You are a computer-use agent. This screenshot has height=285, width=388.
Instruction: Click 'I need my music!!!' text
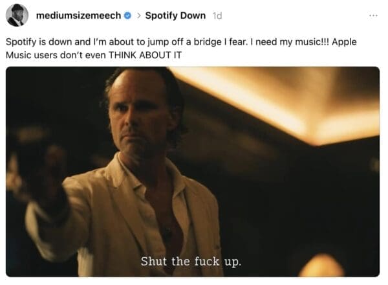tap(290, 42)
